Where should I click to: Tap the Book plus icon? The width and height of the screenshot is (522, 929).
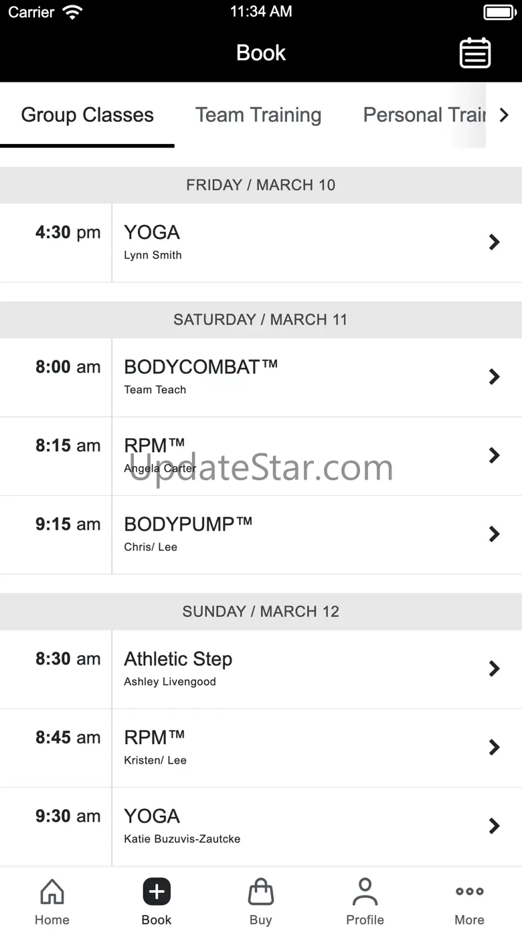coord(157,892)
